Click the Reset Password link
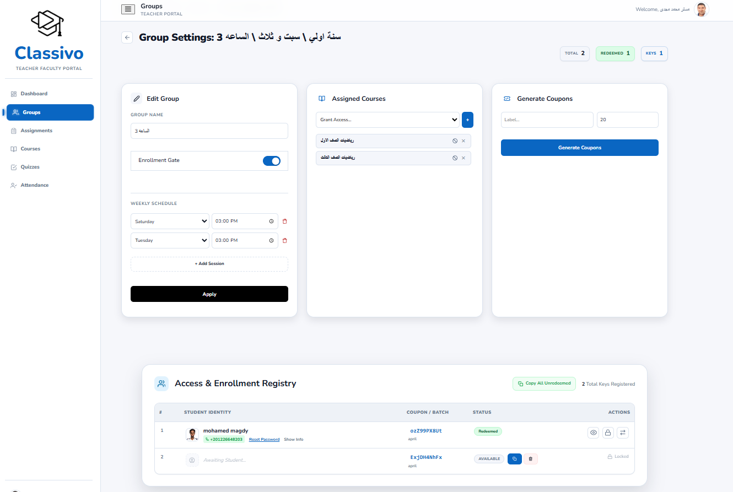 point(264,440)
